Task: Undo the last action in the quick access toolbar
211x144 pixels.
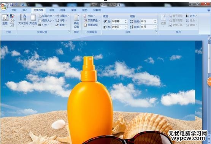Action: coord(16,5)
